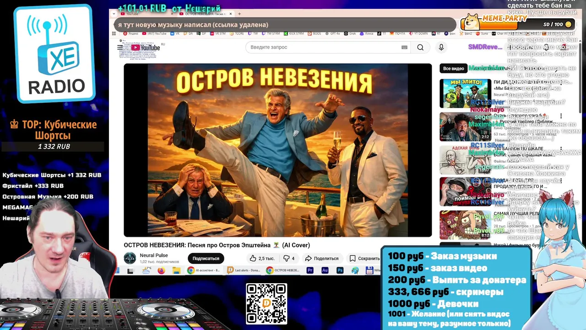Screen dimensions: 586x330
Task: Launch Adobe Audition from taskbar
Action: [x=325, y=270]
